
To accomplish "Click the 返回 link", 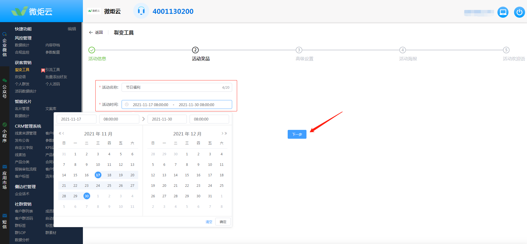I will 99,33.
